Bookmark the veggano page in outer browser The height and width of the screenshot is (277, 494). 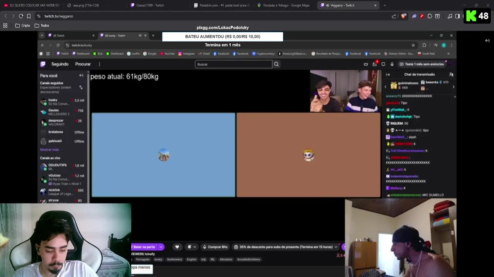coord(29,16)
